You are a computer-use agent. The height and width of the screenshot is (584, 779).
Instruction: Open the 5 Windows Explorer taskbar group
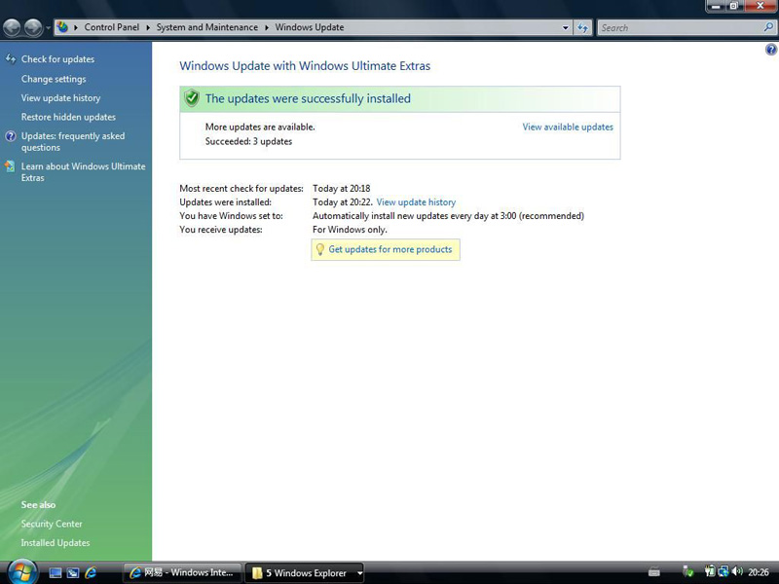click(x=305, y=572)
